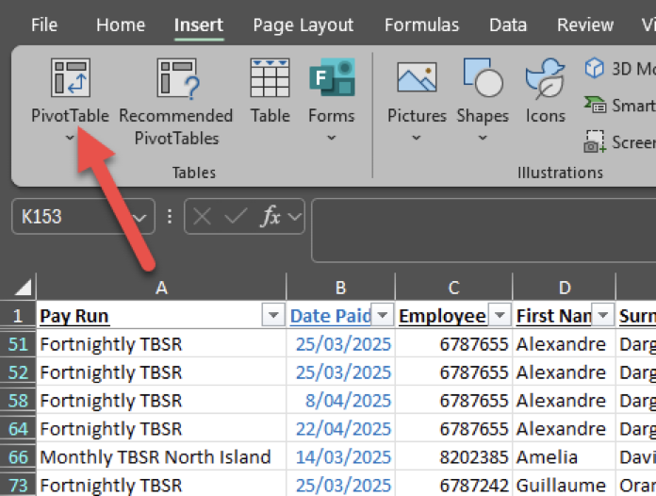This screenshot has width=656, height=496.
Task: Switch to the Home tab
Action: [121, 25]
